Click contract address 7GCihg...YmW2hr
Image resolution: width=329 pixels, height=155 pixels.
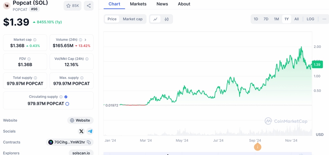coord(70,142)
